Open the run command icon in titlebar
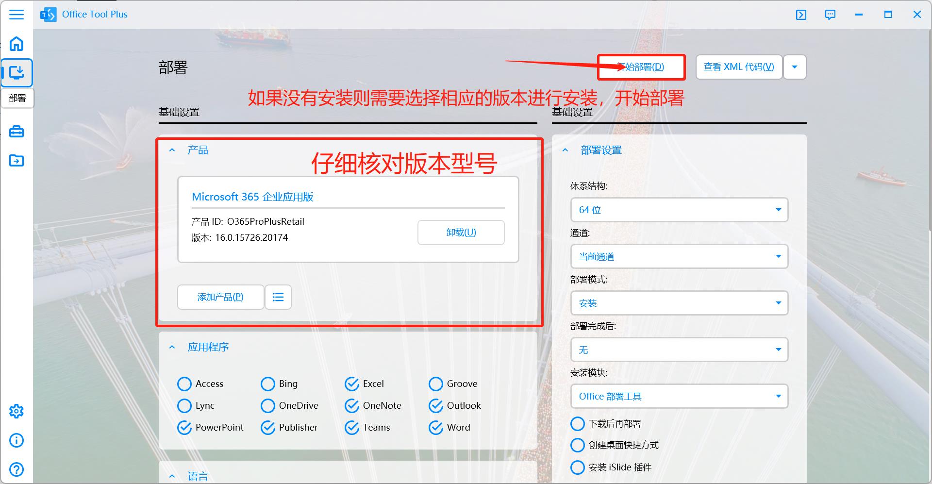Screen dimensions: 932x484 tap(801, 15)
